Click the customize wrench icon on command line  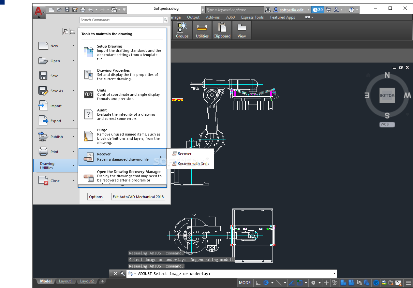(x=123, y=274)
